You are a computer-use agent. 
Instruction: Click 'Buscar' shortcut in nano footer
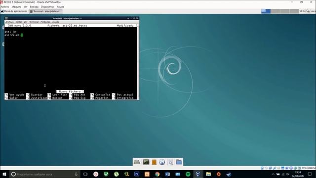pyautogui.click(x=57, y=98)
